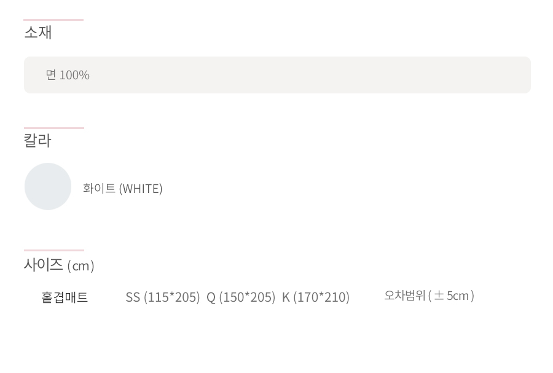Select the 홑겹매트 product label

(x=65, y=297)
